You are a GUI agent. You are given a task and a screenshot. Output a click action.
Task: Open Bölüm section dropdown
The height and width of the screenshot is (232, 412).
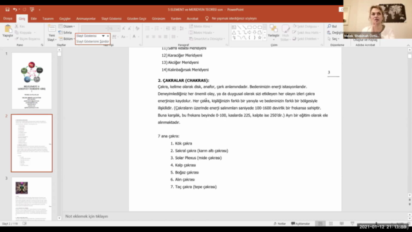pyautogui.click(x=66, y=39)
